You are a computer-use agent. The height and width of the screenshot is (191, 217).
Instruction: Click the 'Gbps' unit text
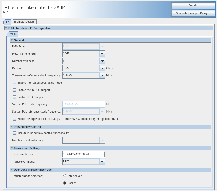point(109,68)
